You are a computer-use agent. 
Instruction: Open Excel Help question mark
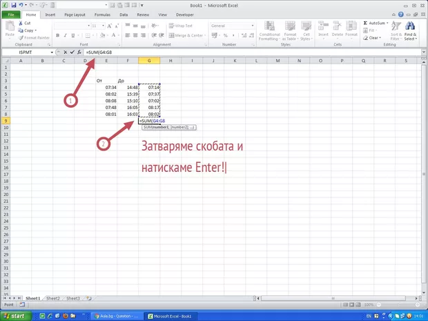pos(400,14)
